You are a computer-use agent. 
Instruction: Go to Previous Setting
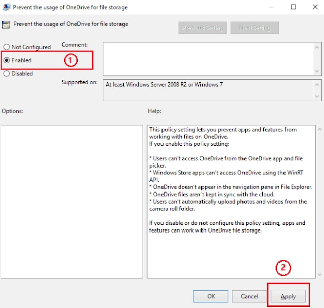202,28
